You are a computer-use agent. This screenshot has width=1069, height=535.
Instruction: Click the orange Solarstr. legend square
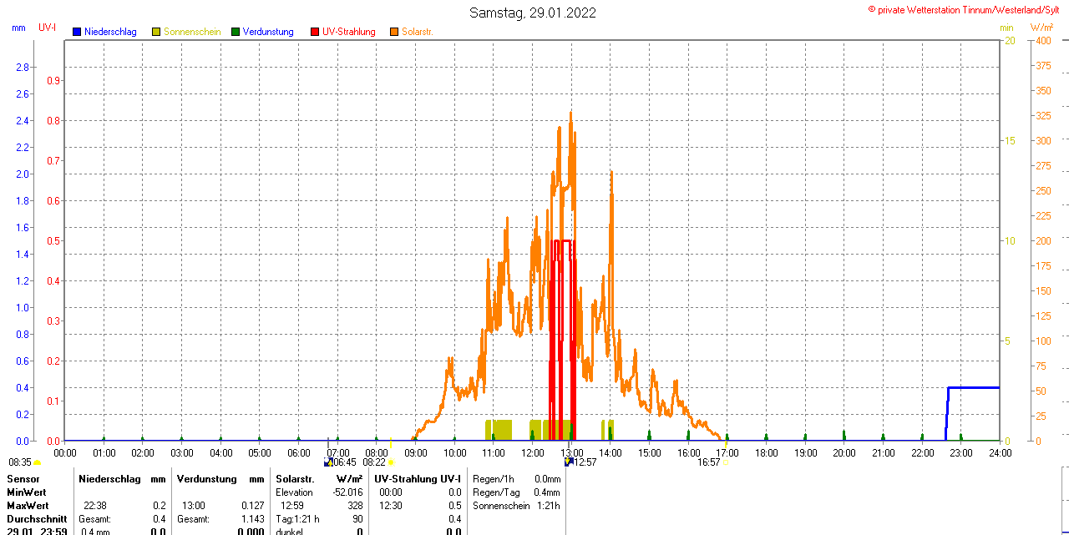click(x=394, y=32)
